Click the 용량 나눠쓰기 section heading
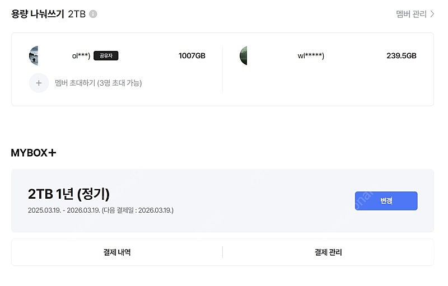 pos(38,14)
